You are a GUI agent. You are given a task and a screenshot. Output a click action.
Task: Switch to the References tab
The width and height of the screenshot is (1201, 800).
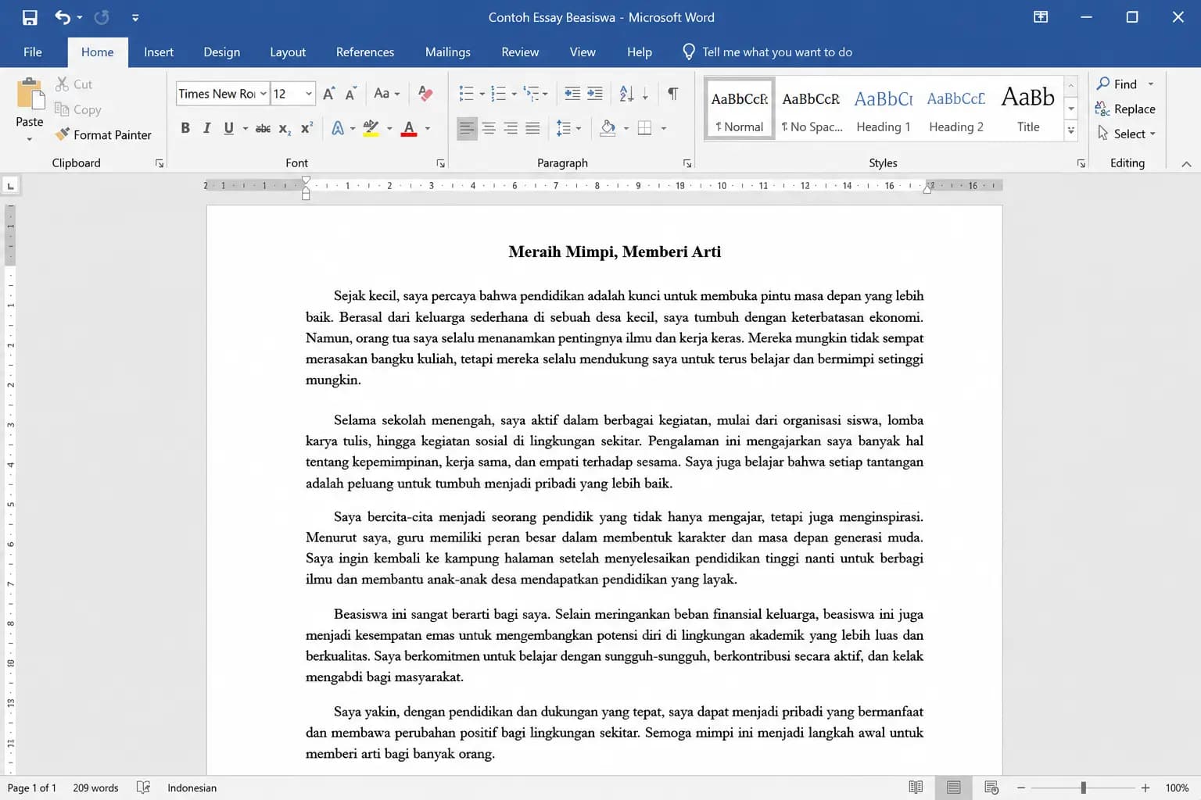coord(365,52)
